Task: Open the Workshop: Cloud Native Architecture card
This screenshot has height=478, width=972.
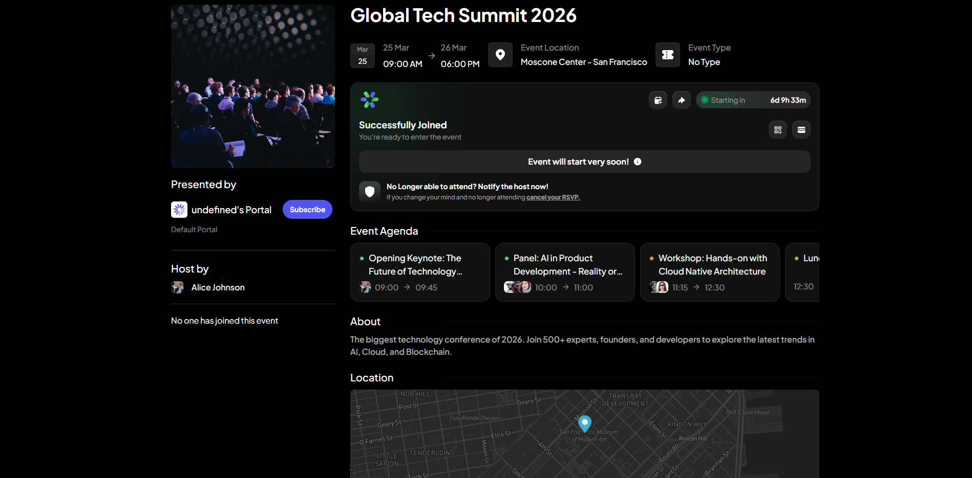Action: click(x=709, y=272)
